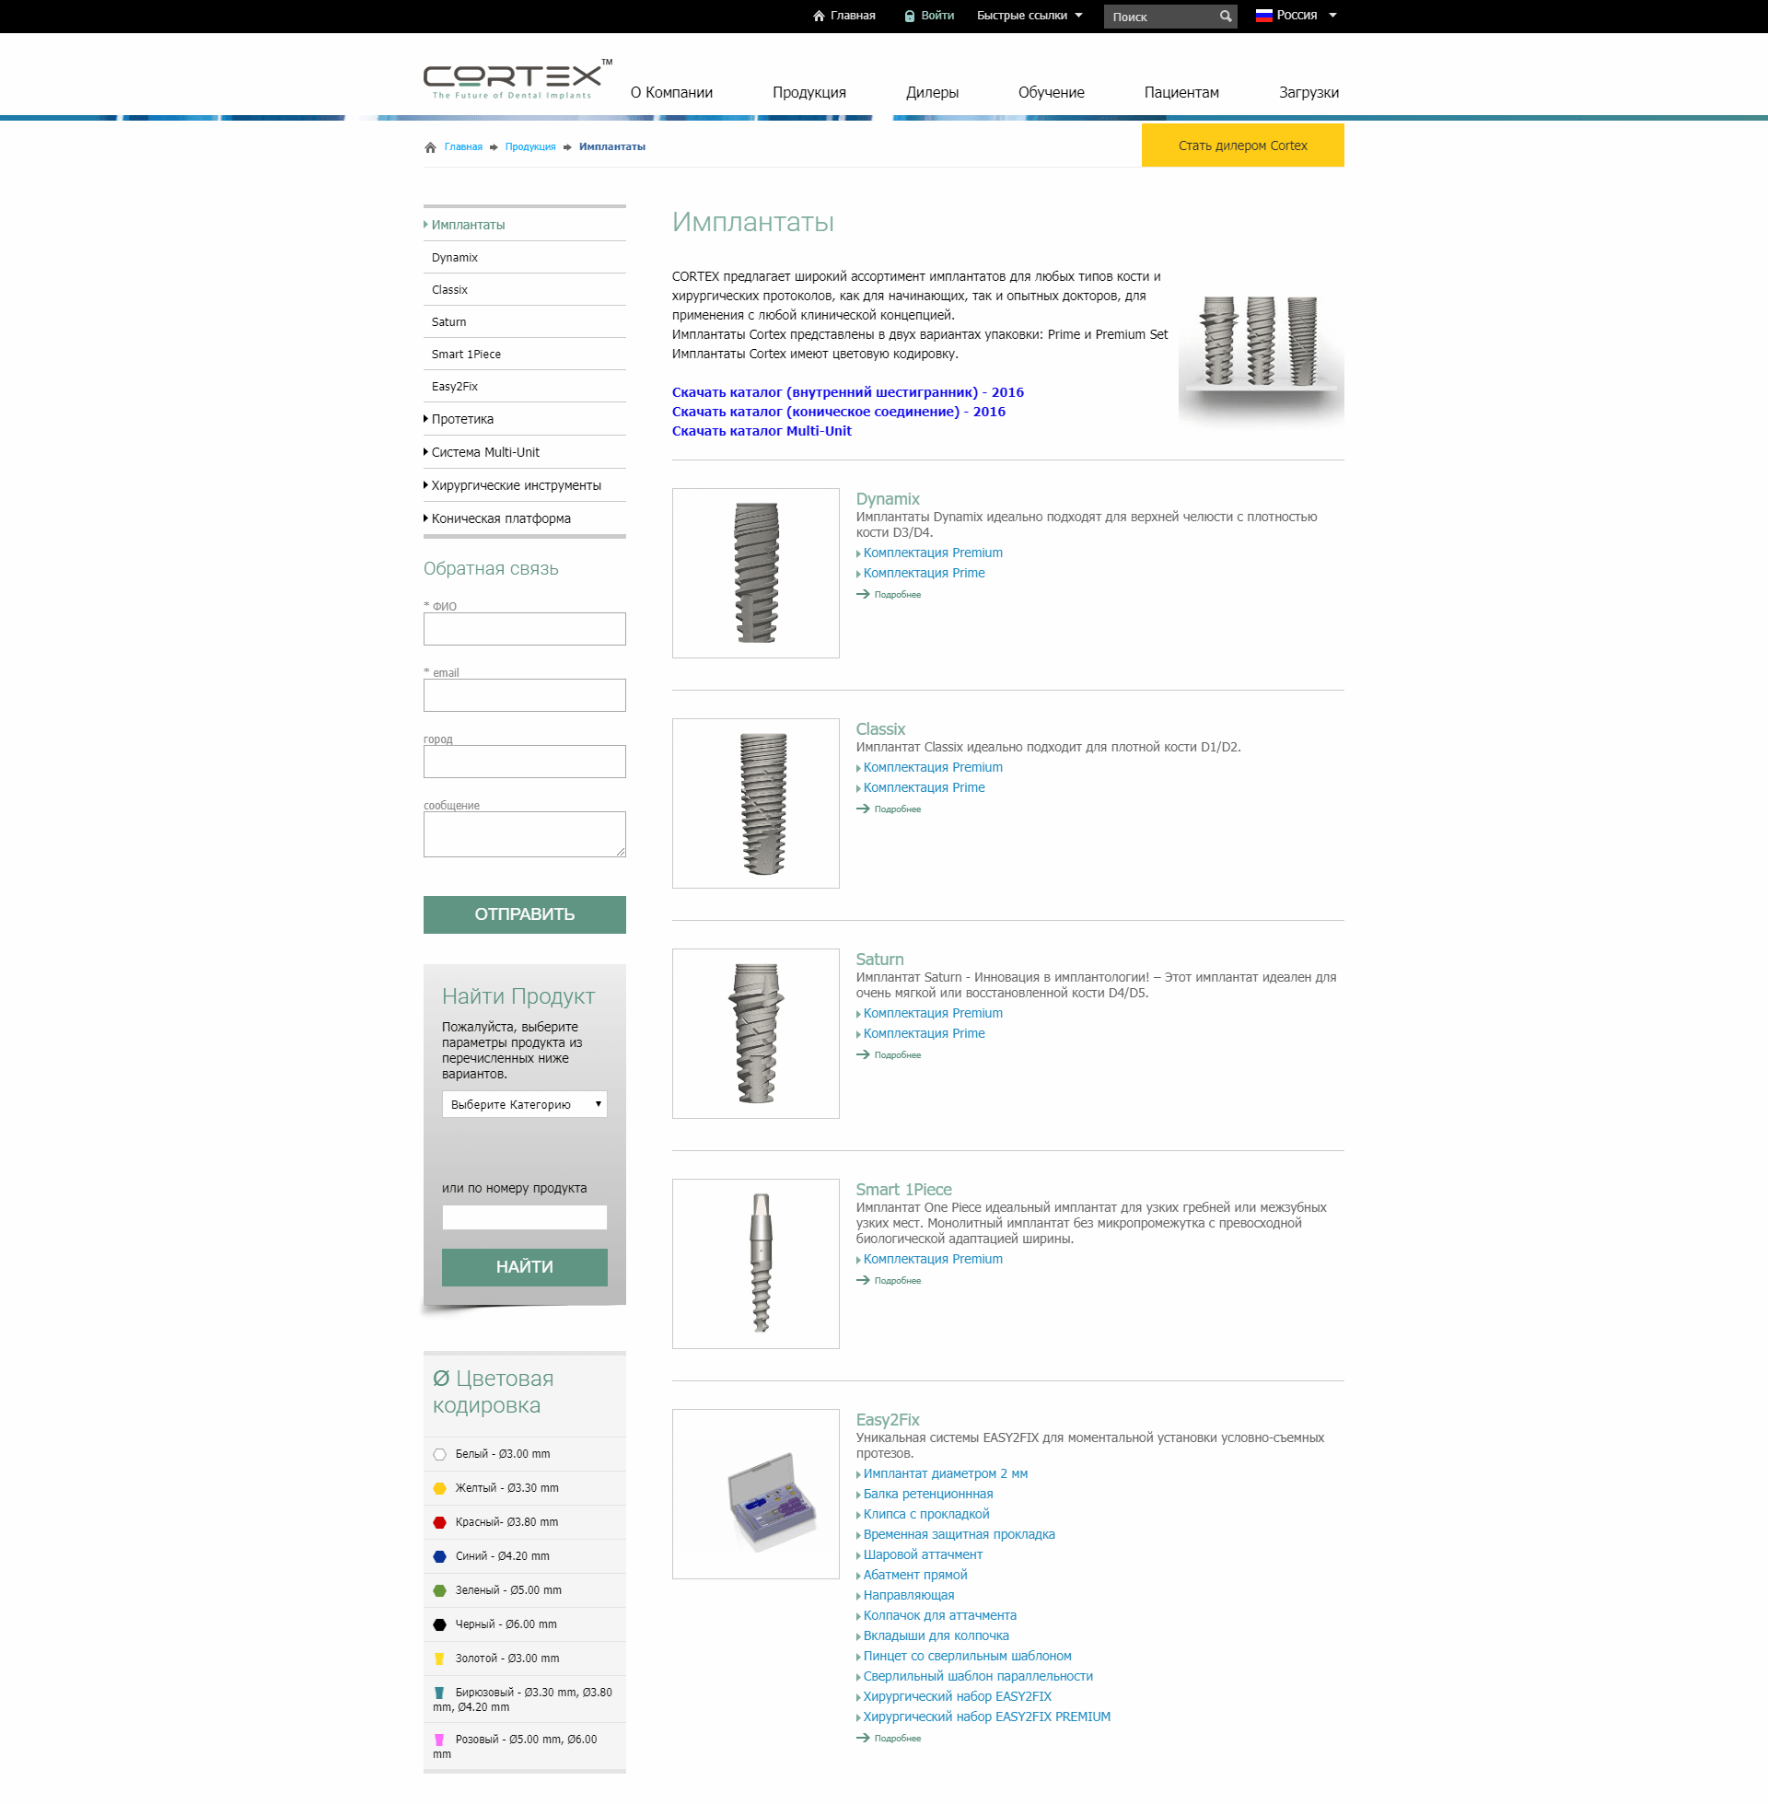Open the Выберите Категорию dropdown
Viewport: 1768px width, 1804px height.
[x=525, y=1104]
